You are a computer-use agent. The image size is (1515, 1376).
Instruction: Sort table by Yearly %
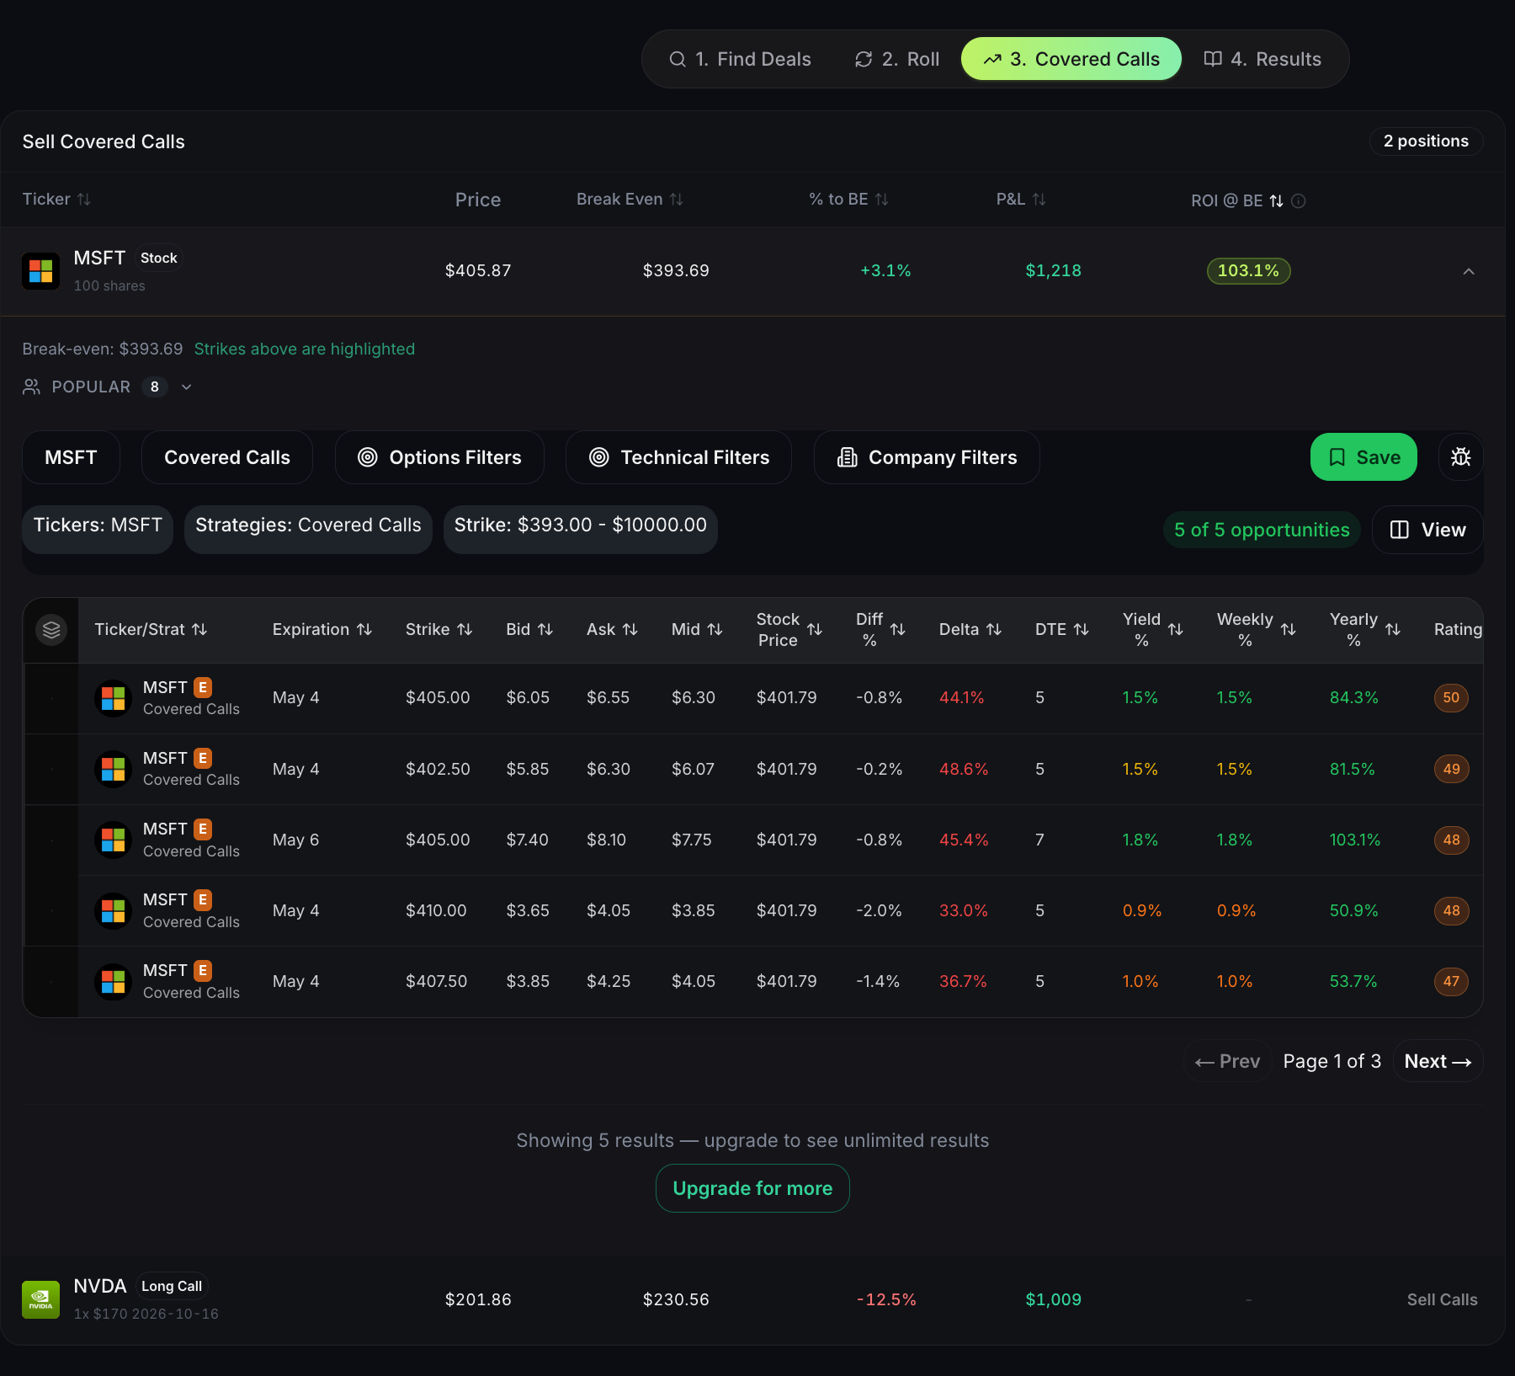[1364, 629]
